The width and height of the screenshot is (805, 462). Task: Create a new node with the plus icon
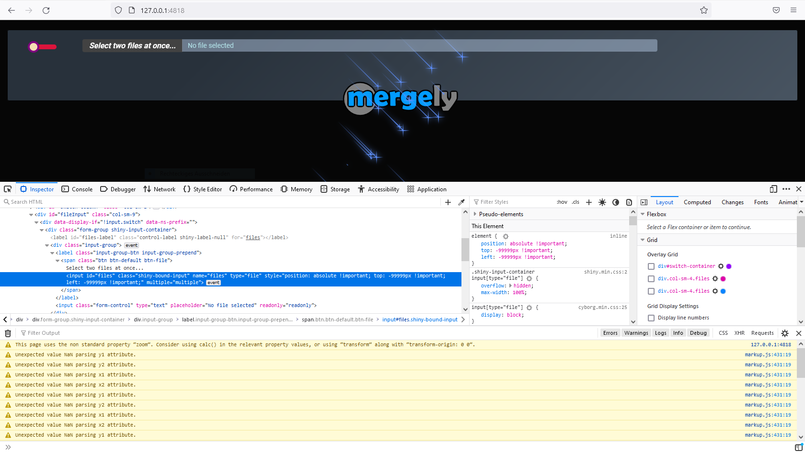[x=448, y=202]
